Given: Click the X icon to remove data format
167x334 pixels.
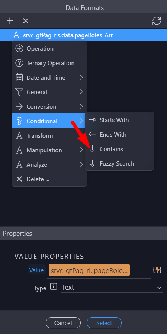Looking at the screenshot, I should click(26, 21).
